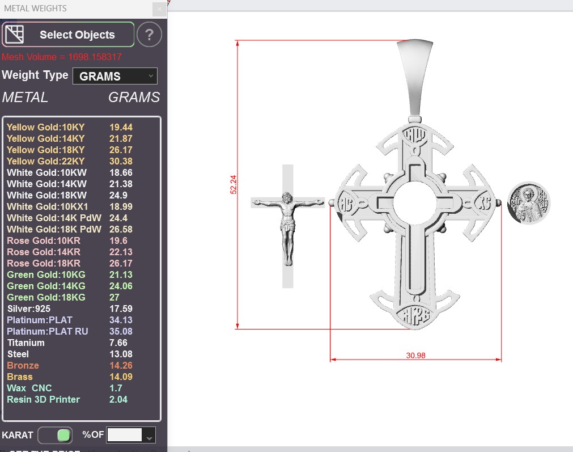Click inside the %OF input field
The image size is (573, 452).
pyautogui.click(x=124, y=435)
